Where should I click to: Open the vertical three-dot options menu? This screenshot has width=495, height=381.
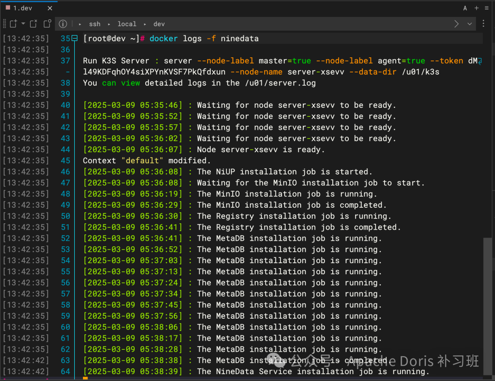pos(484,24)
